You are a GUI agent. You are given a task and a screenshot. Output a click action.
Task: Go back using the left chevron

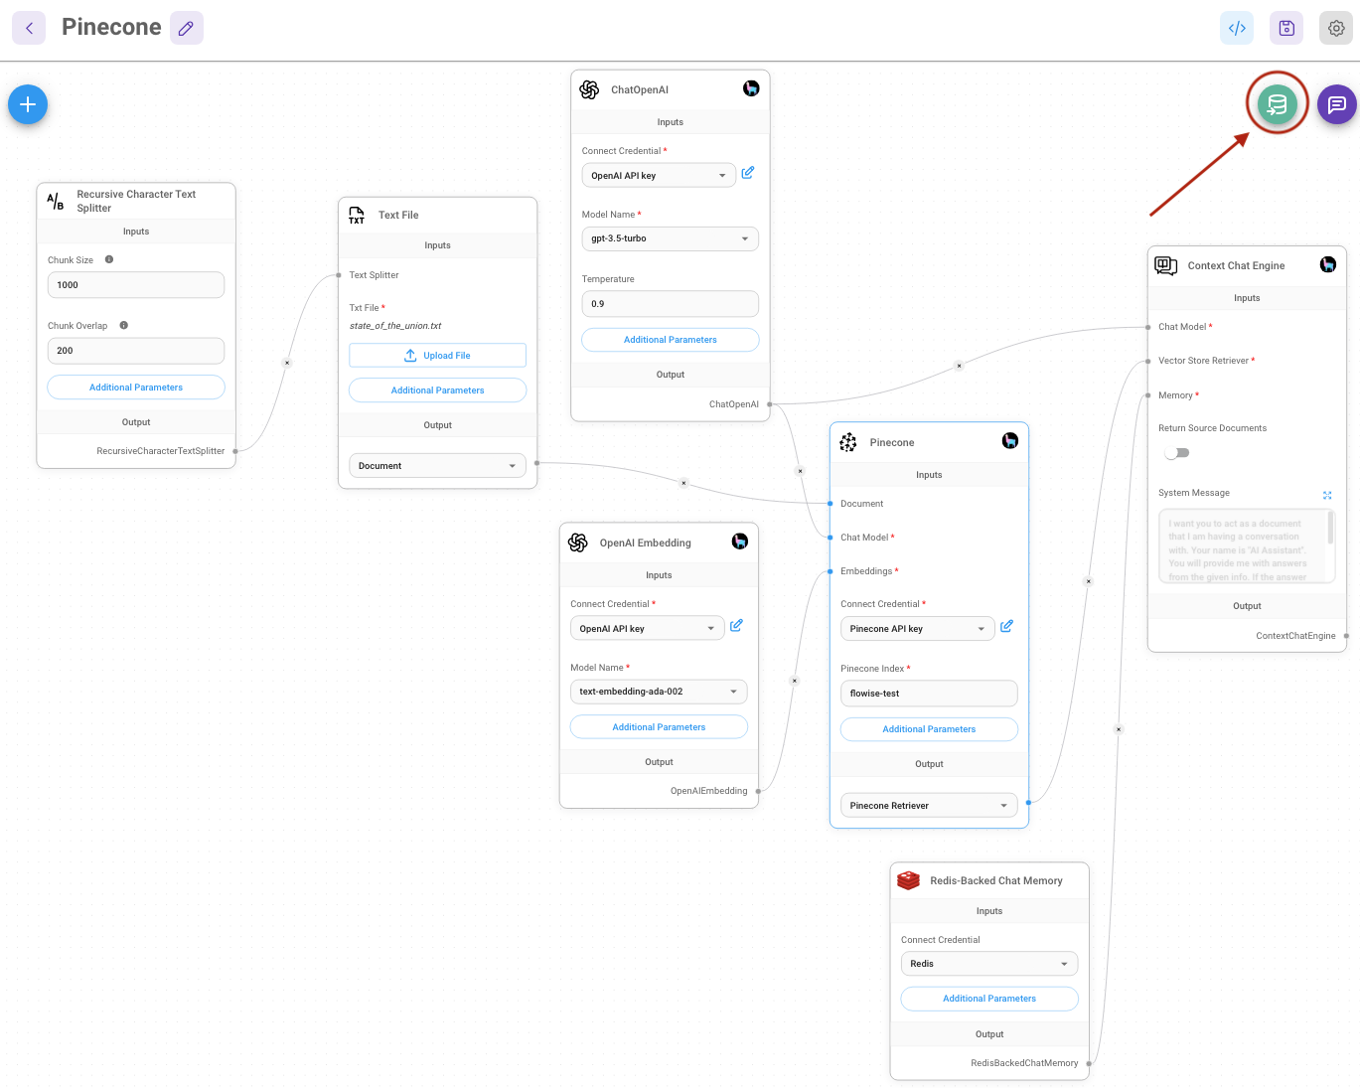click(x=29, y=28)
